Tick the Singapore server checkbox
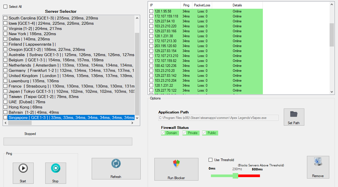Viewport: 338px width, 187px height. pos(6,117)
